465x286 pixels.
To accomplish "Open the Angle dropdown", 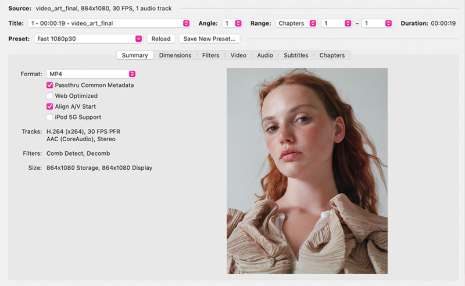I will click(x=231, y=23).
